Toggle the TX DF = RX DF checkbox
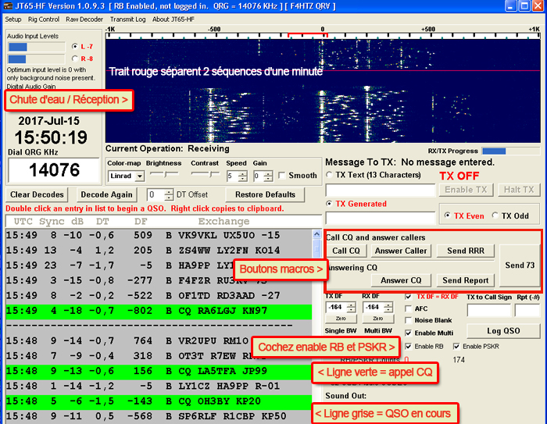 (408, 297)
